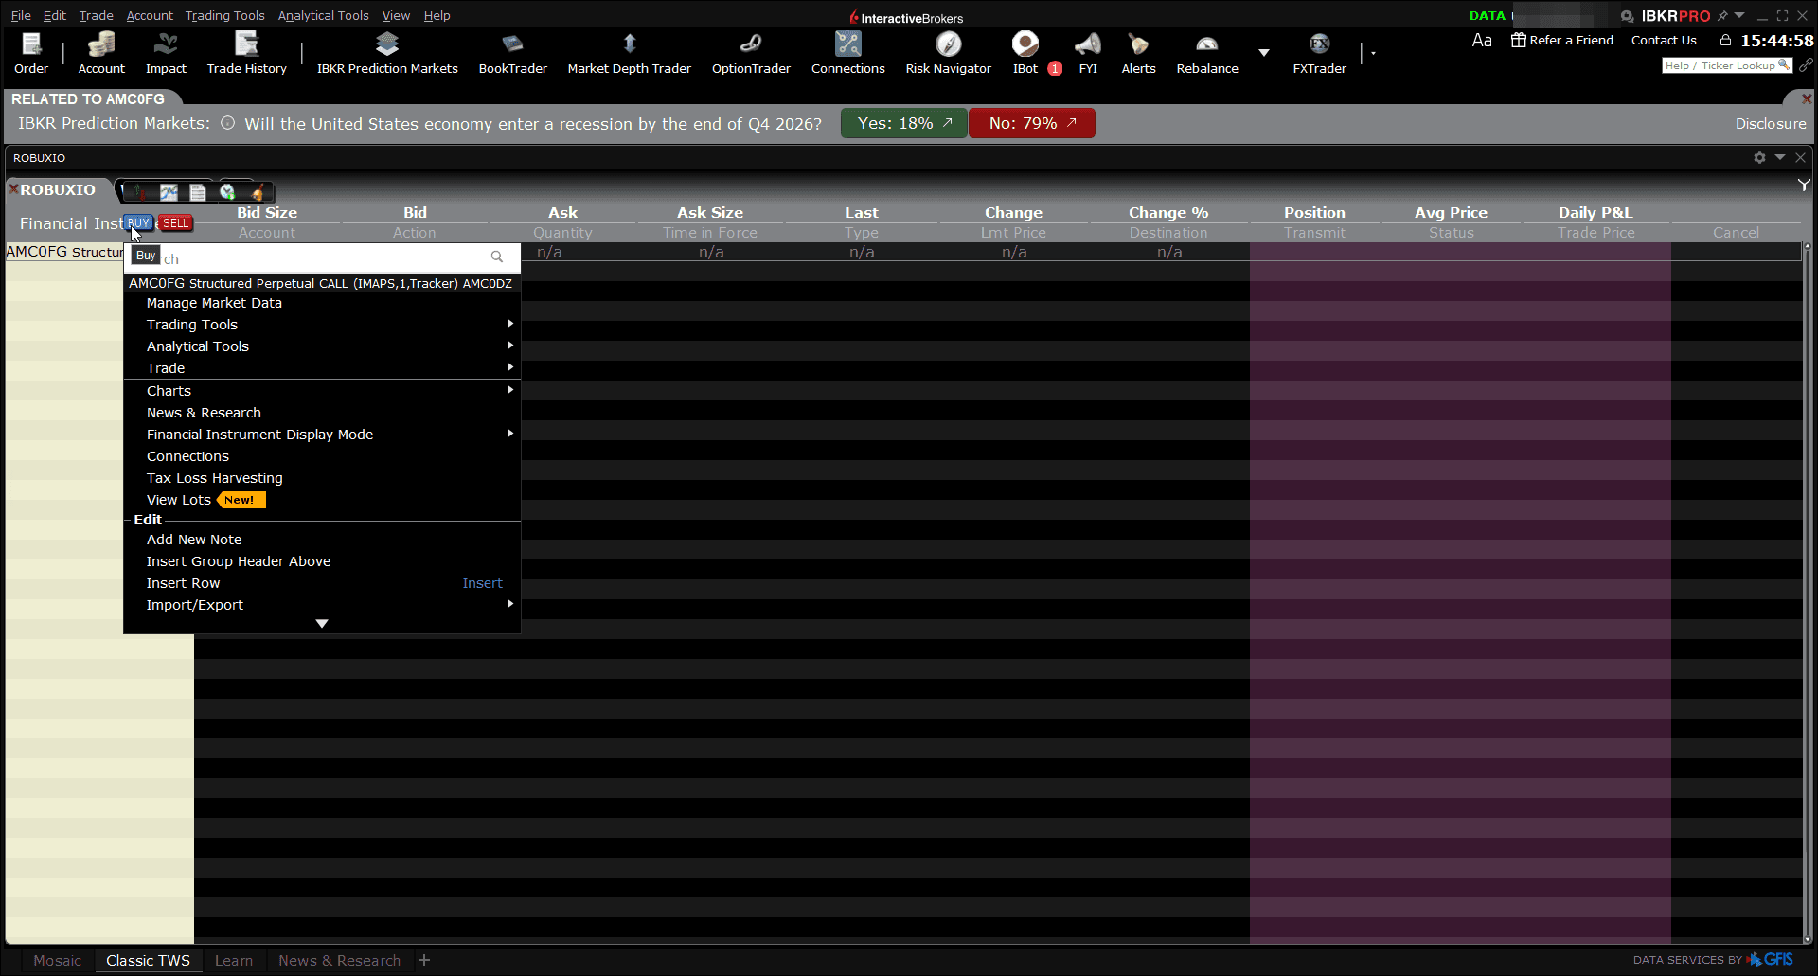Open the File menu
The width and height of the screenshot is (1818, 976).
[x=21, y=15]
